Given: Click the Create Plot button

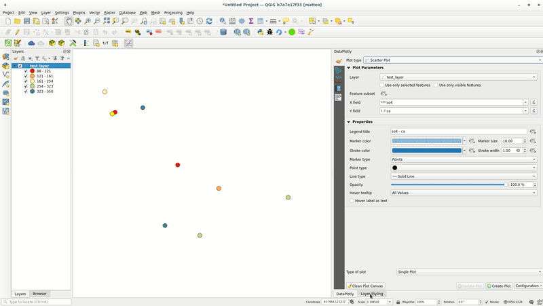Looking at the screenshot, I should [x=499, y=286].
